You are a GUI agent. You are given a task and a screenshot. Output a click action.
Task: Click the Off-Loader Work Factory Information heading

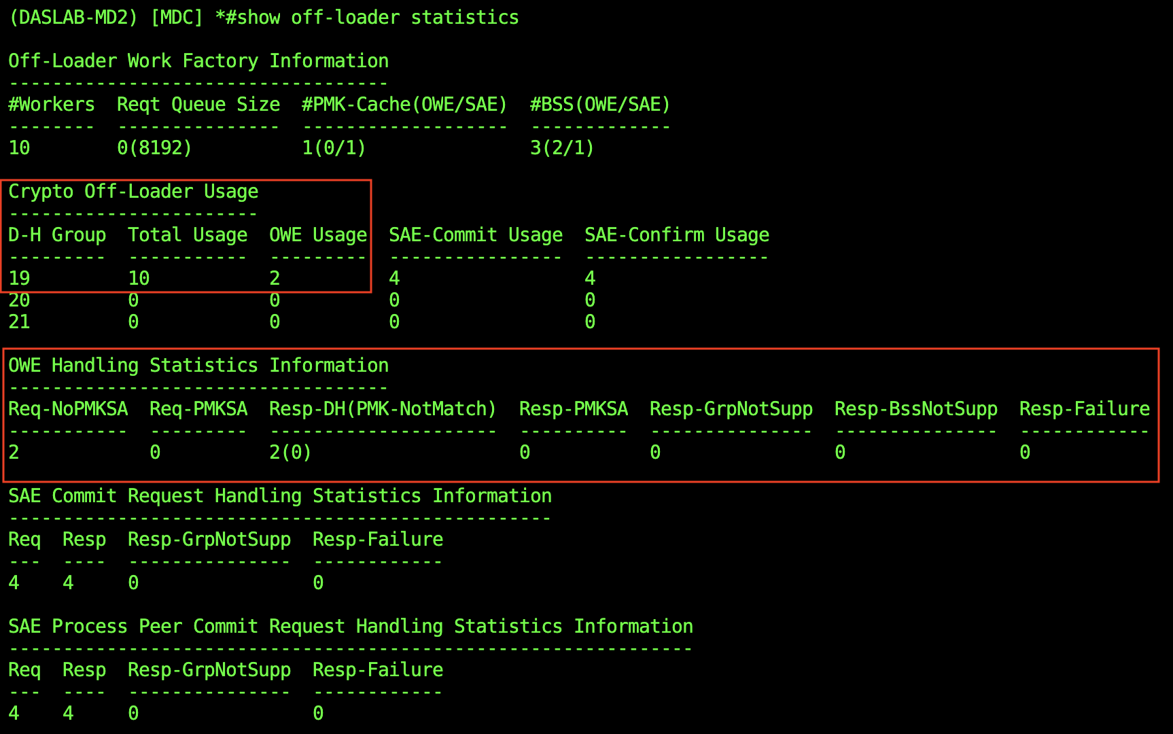click(x=198, y=60)
